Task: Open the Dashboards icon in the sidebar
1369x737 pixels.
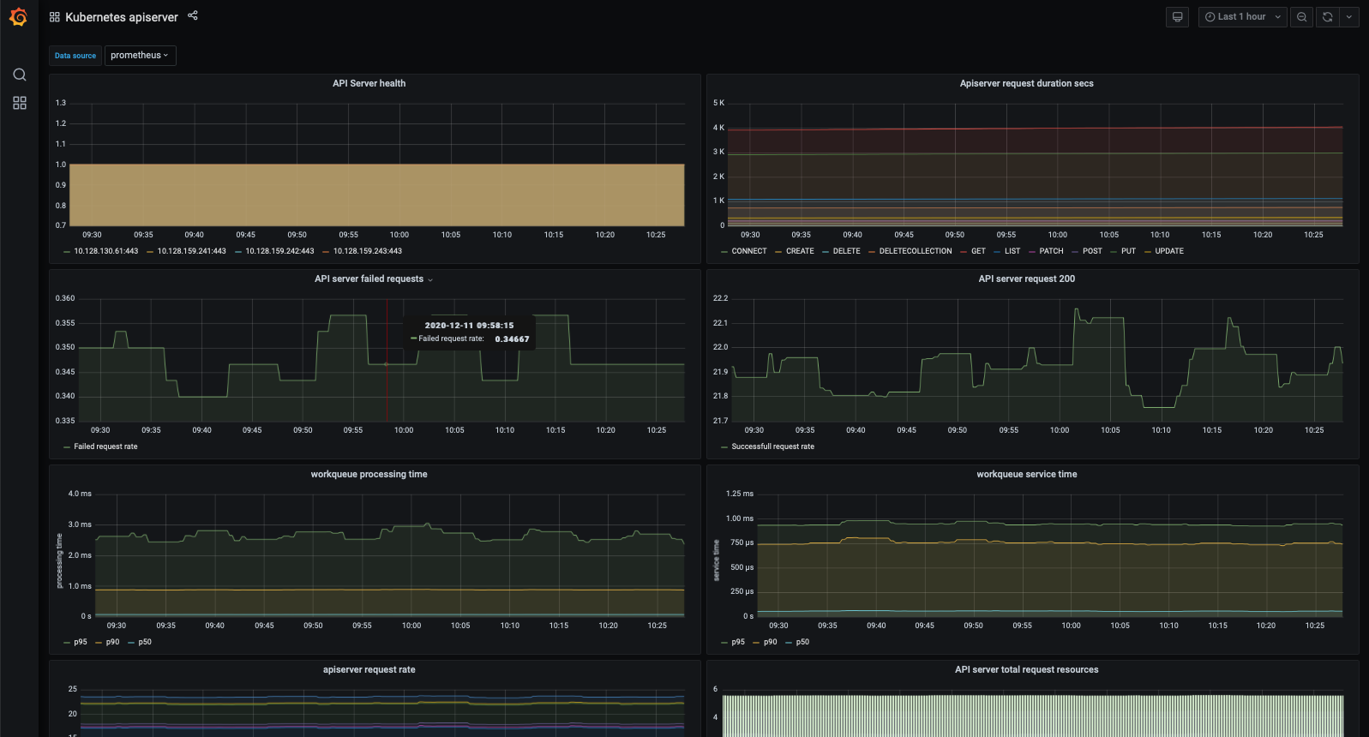Action: pos(20,103)
